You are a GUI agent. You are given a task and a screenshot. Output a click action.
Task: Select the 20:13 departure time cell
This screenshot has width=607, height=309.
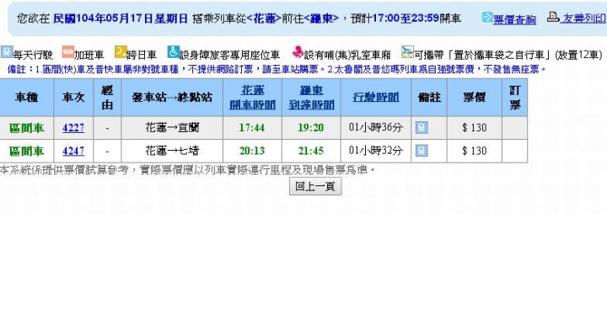pos(252,151)
